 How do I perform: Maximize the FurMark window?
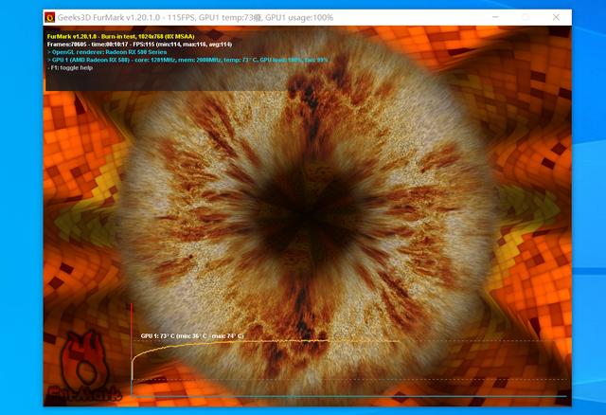tap(526, 17)
